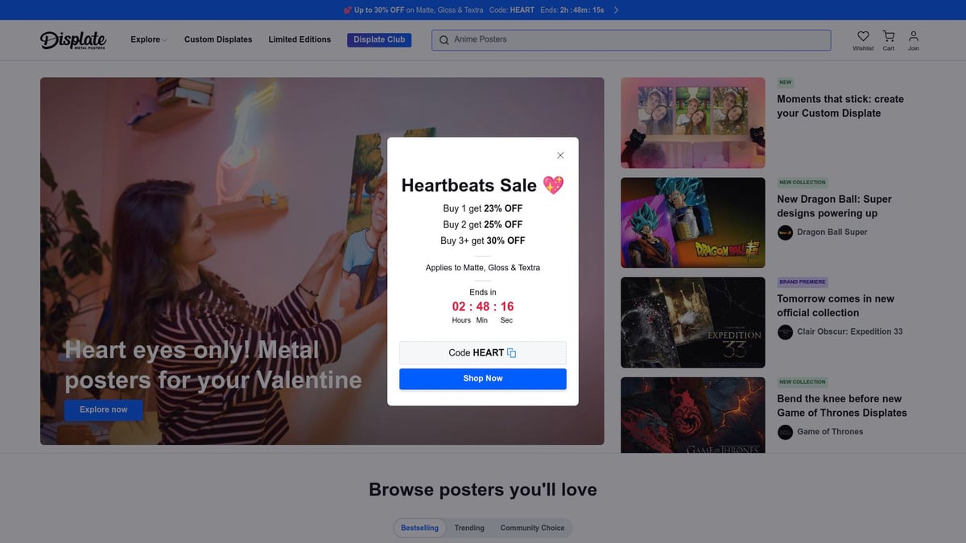Image resolution: width=966 pixels, height=543 pixels.
Task: Click the search magnifier icon
Action: [444, 40]
